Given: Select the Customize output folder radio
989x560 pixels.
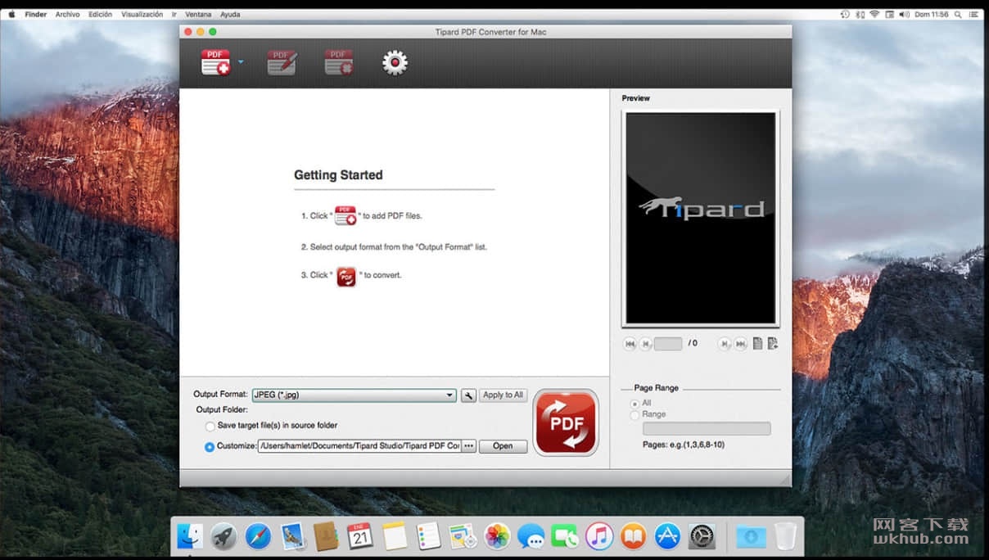Looking at the screenshot, I should tap(210, 447).
